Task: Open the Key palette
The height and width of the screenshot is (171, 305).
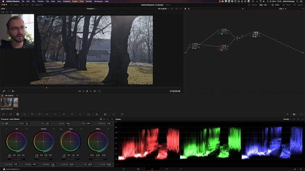Action: (x=105, y=114)
